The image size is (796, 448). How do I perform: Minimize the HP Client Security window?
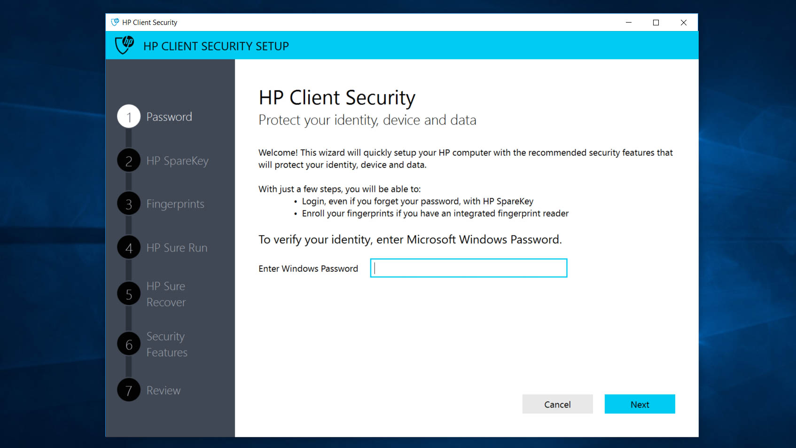click(628, 22)
